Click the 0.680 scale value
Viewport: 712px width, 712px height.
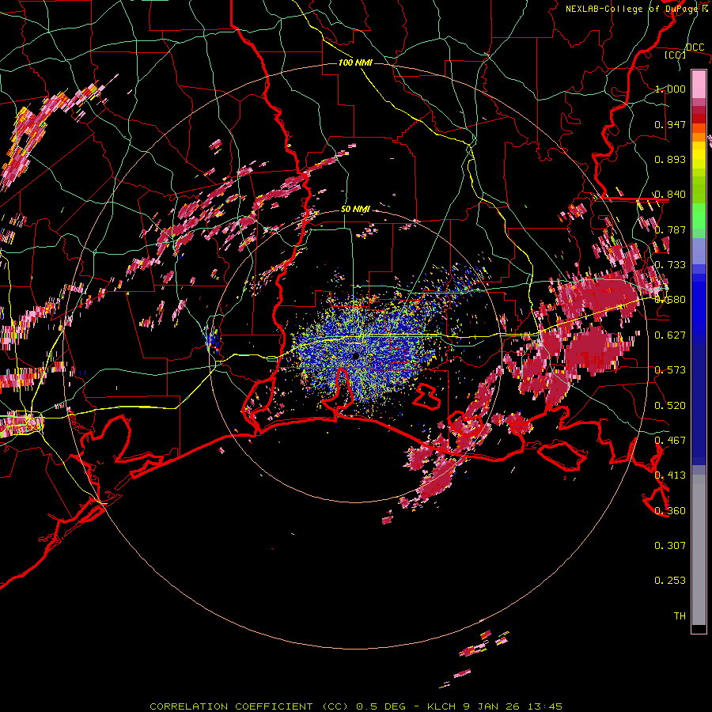click(670, 300)
